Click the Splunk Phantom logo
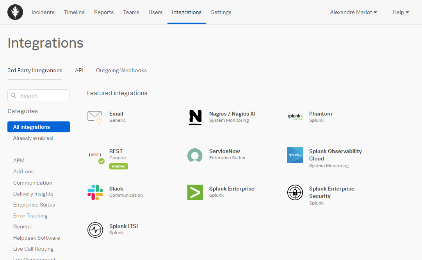 pos(295,117)
